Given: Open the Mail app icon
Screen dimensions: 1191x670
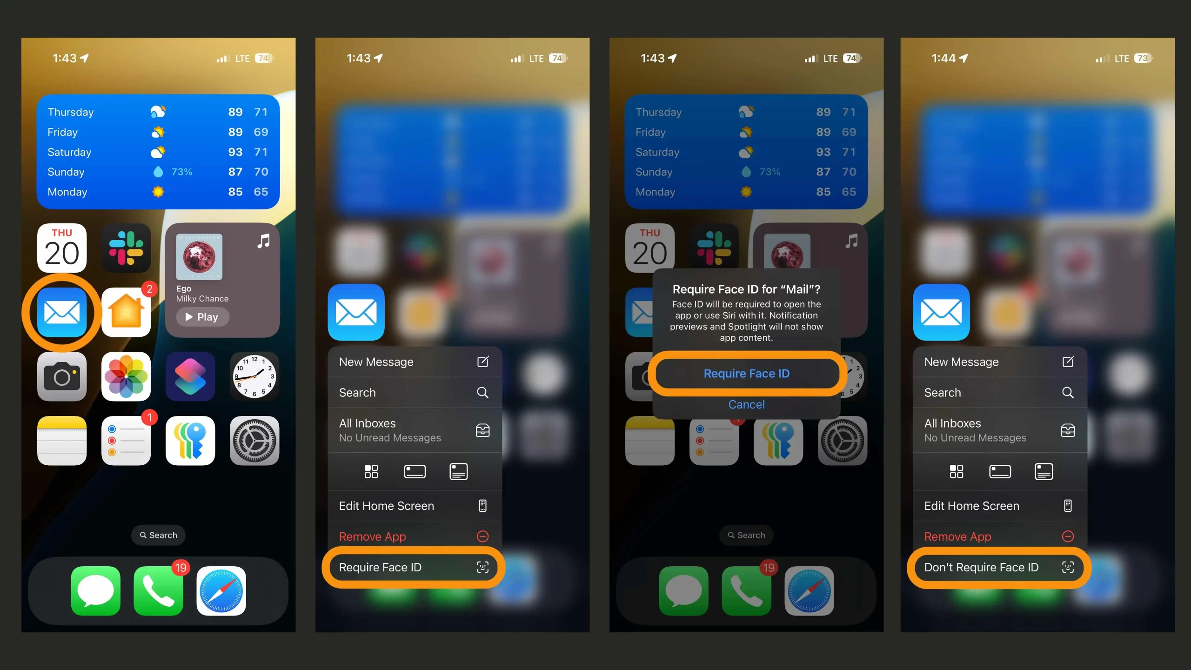Looking at the screenshot, I should point(63,312).
